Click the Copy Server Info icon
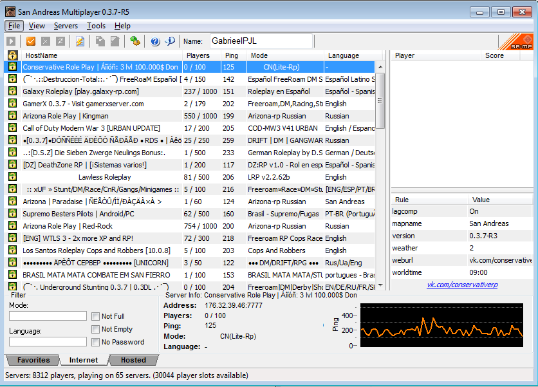Viewport: 538px width, 387px height. [x=100, y=41]
